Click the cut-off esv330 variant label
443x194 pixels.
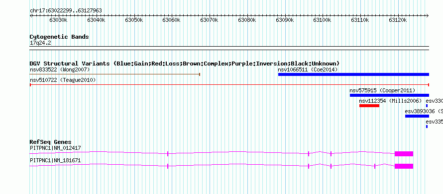click(x=434, y=101)
